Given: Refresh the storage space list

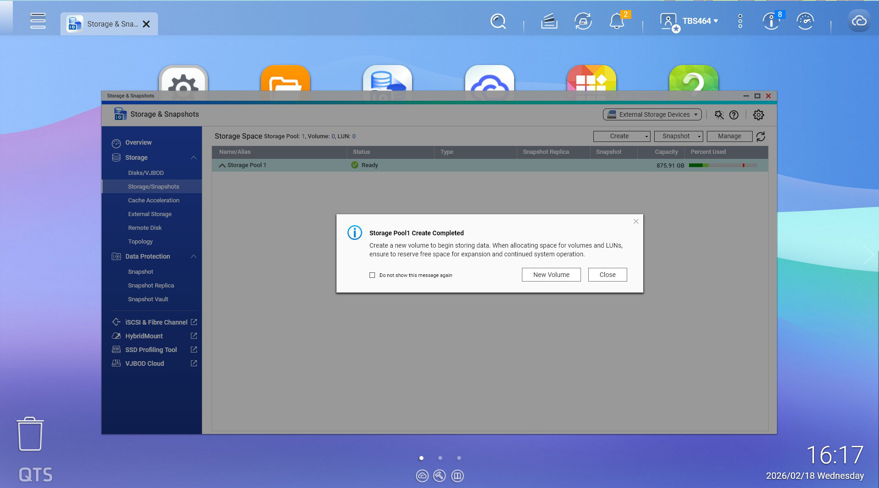Looking at the screenshot, I should pyautogui.click(x=761, y=136).
